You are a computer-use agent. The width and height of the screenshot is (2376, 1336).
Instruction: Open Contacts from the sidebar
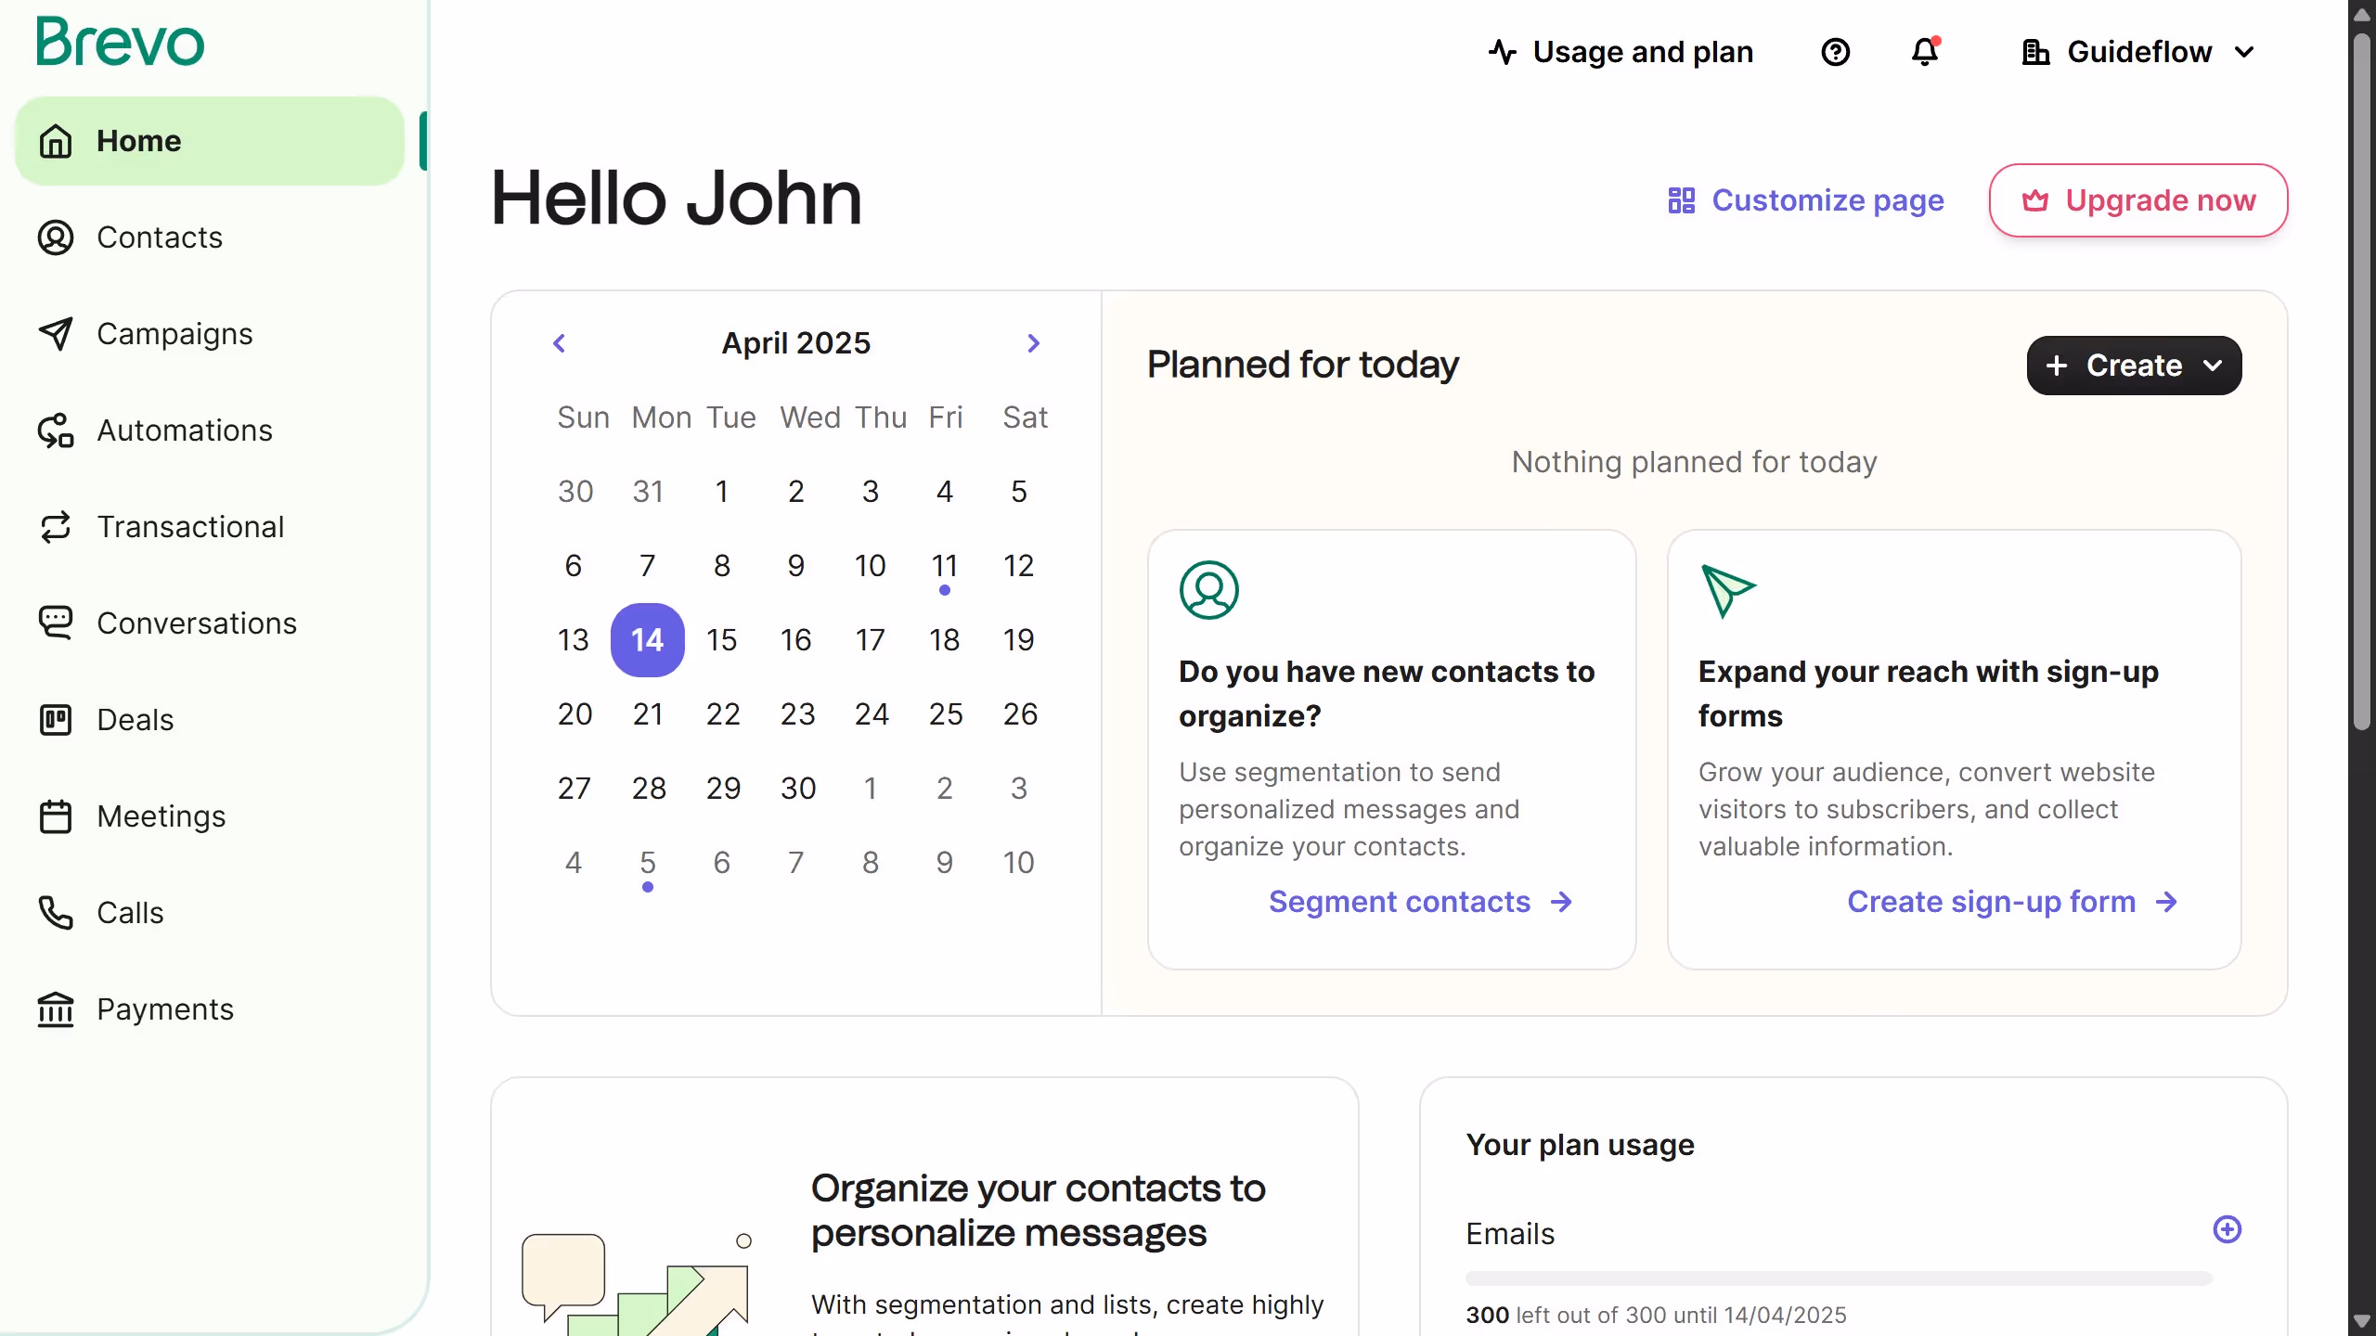pos(160,238)
